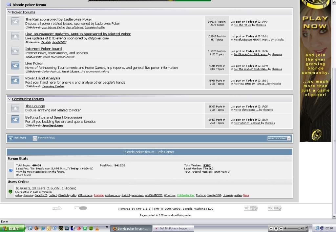Click Live Tournament Updates board icon
Image resolution: width=336 pixels, height=232 pixels.
coord(15,36)
